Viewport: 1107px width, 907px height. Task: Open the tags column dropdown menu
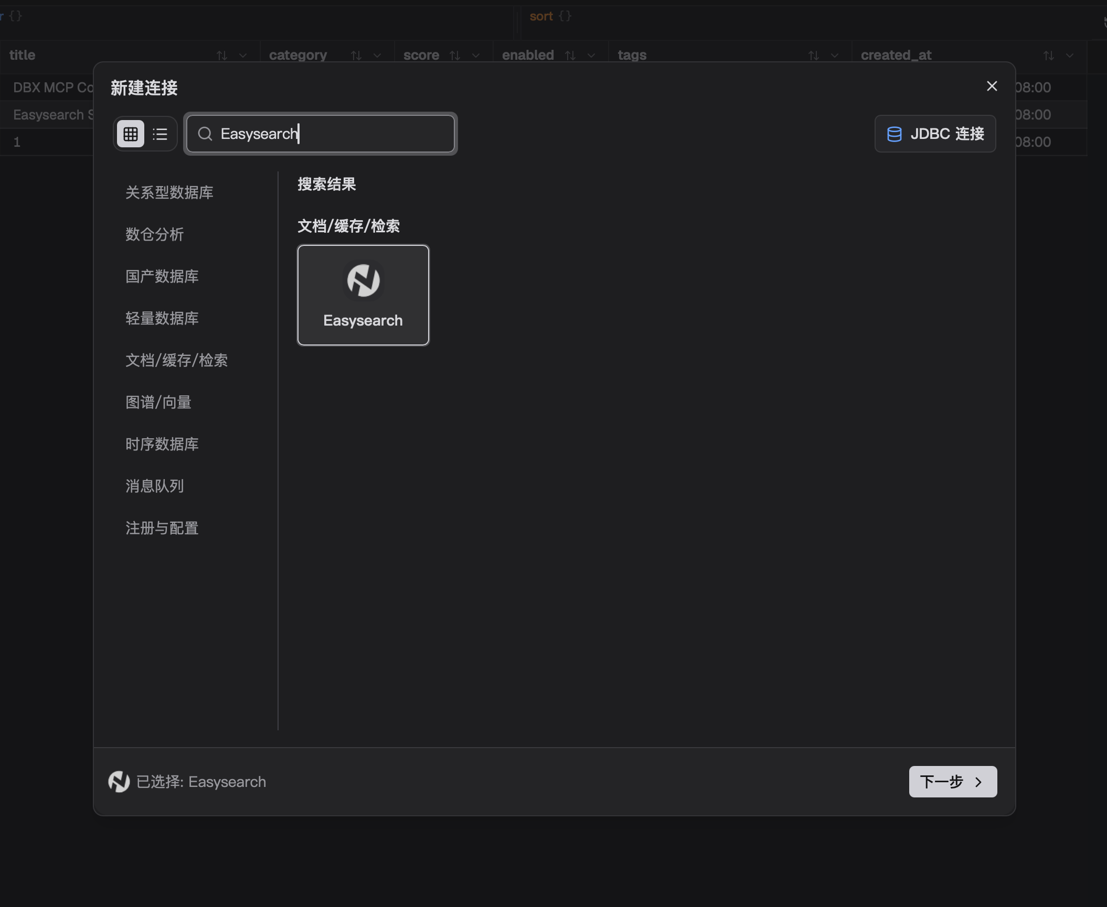[835, 55]
